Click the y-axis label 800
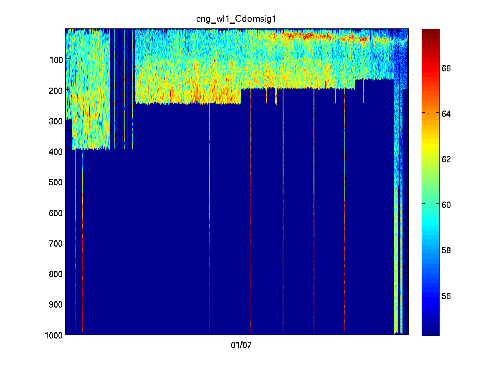501x376 pixels. [x=55, y=274]
